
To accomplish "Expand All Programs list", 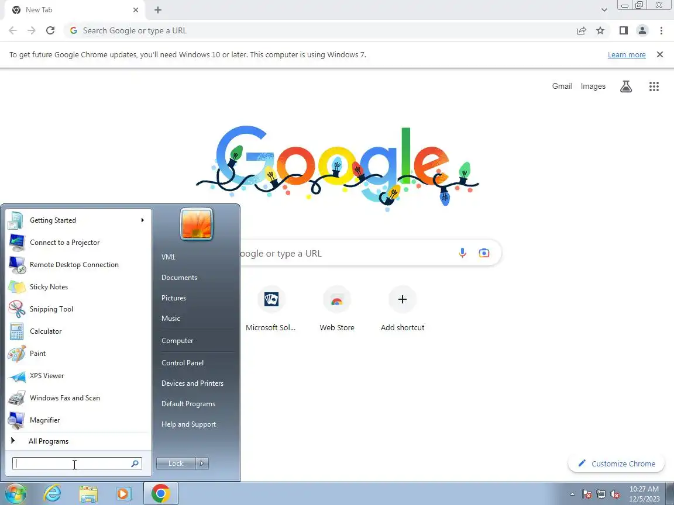I will pos(78,441).
